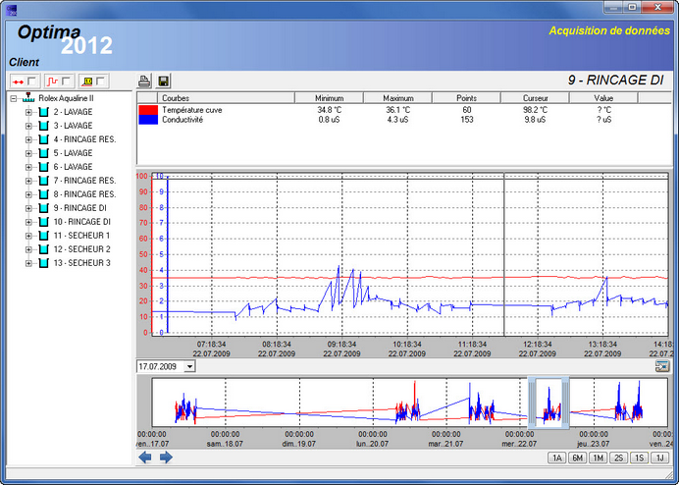Click the tank icon for 12 - SECHEUR 2
Viewport: 679px width, 485px height.
coord(44,249)
